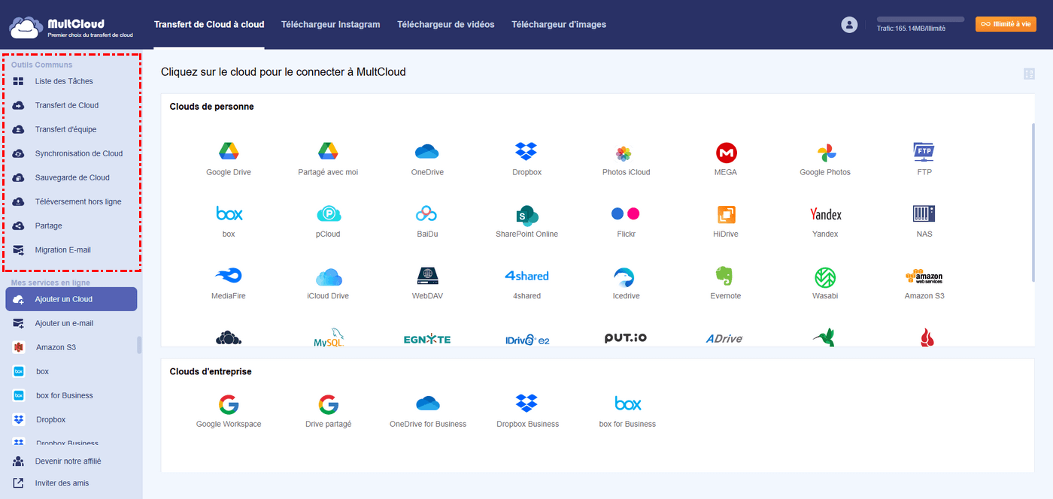Click the Illimité à vie button
This screenshot has height=499, width=1053.
pyautogui.click(x=1006, y=24)
